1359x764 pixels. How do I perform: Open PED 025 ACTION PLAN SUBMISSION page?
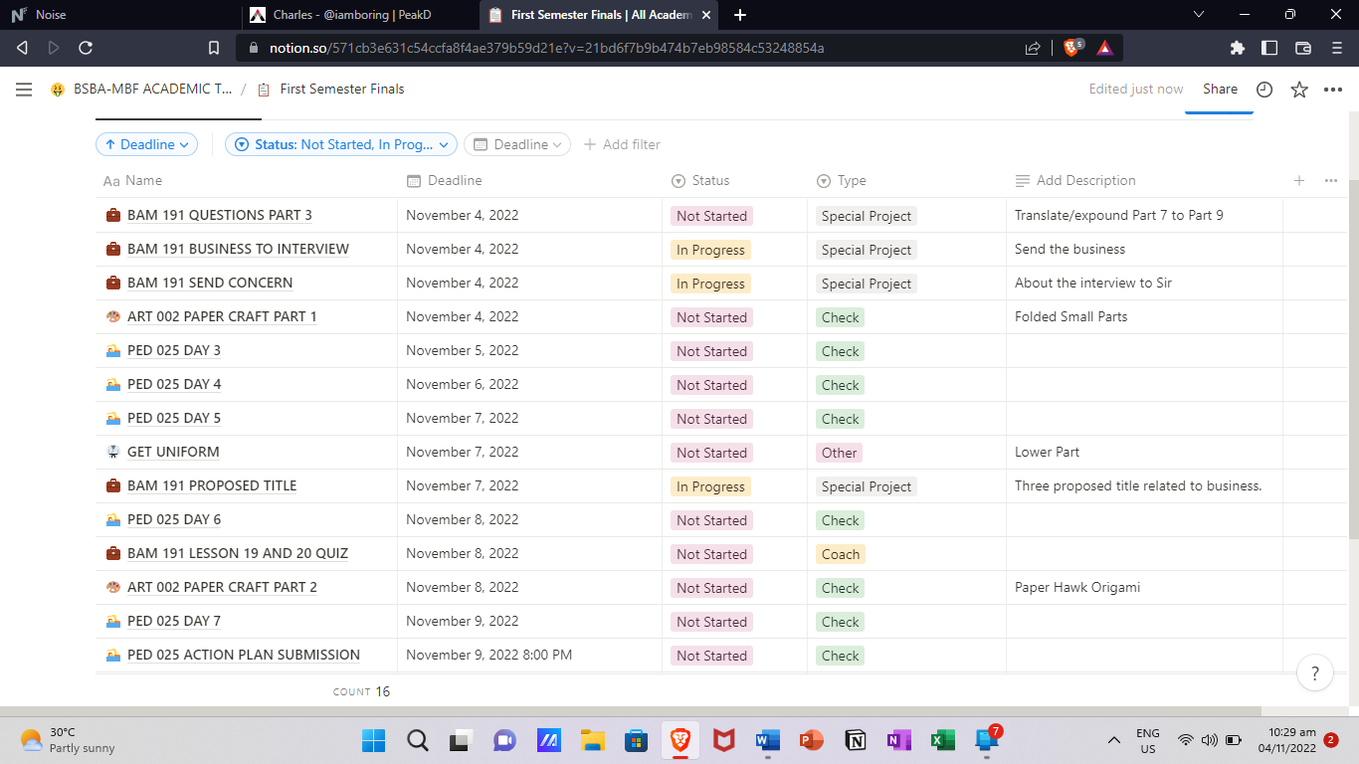click(x=244, y=656)
